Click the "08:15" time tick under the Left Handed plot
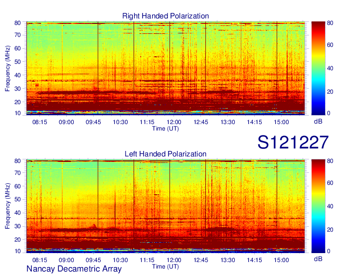 39,260
